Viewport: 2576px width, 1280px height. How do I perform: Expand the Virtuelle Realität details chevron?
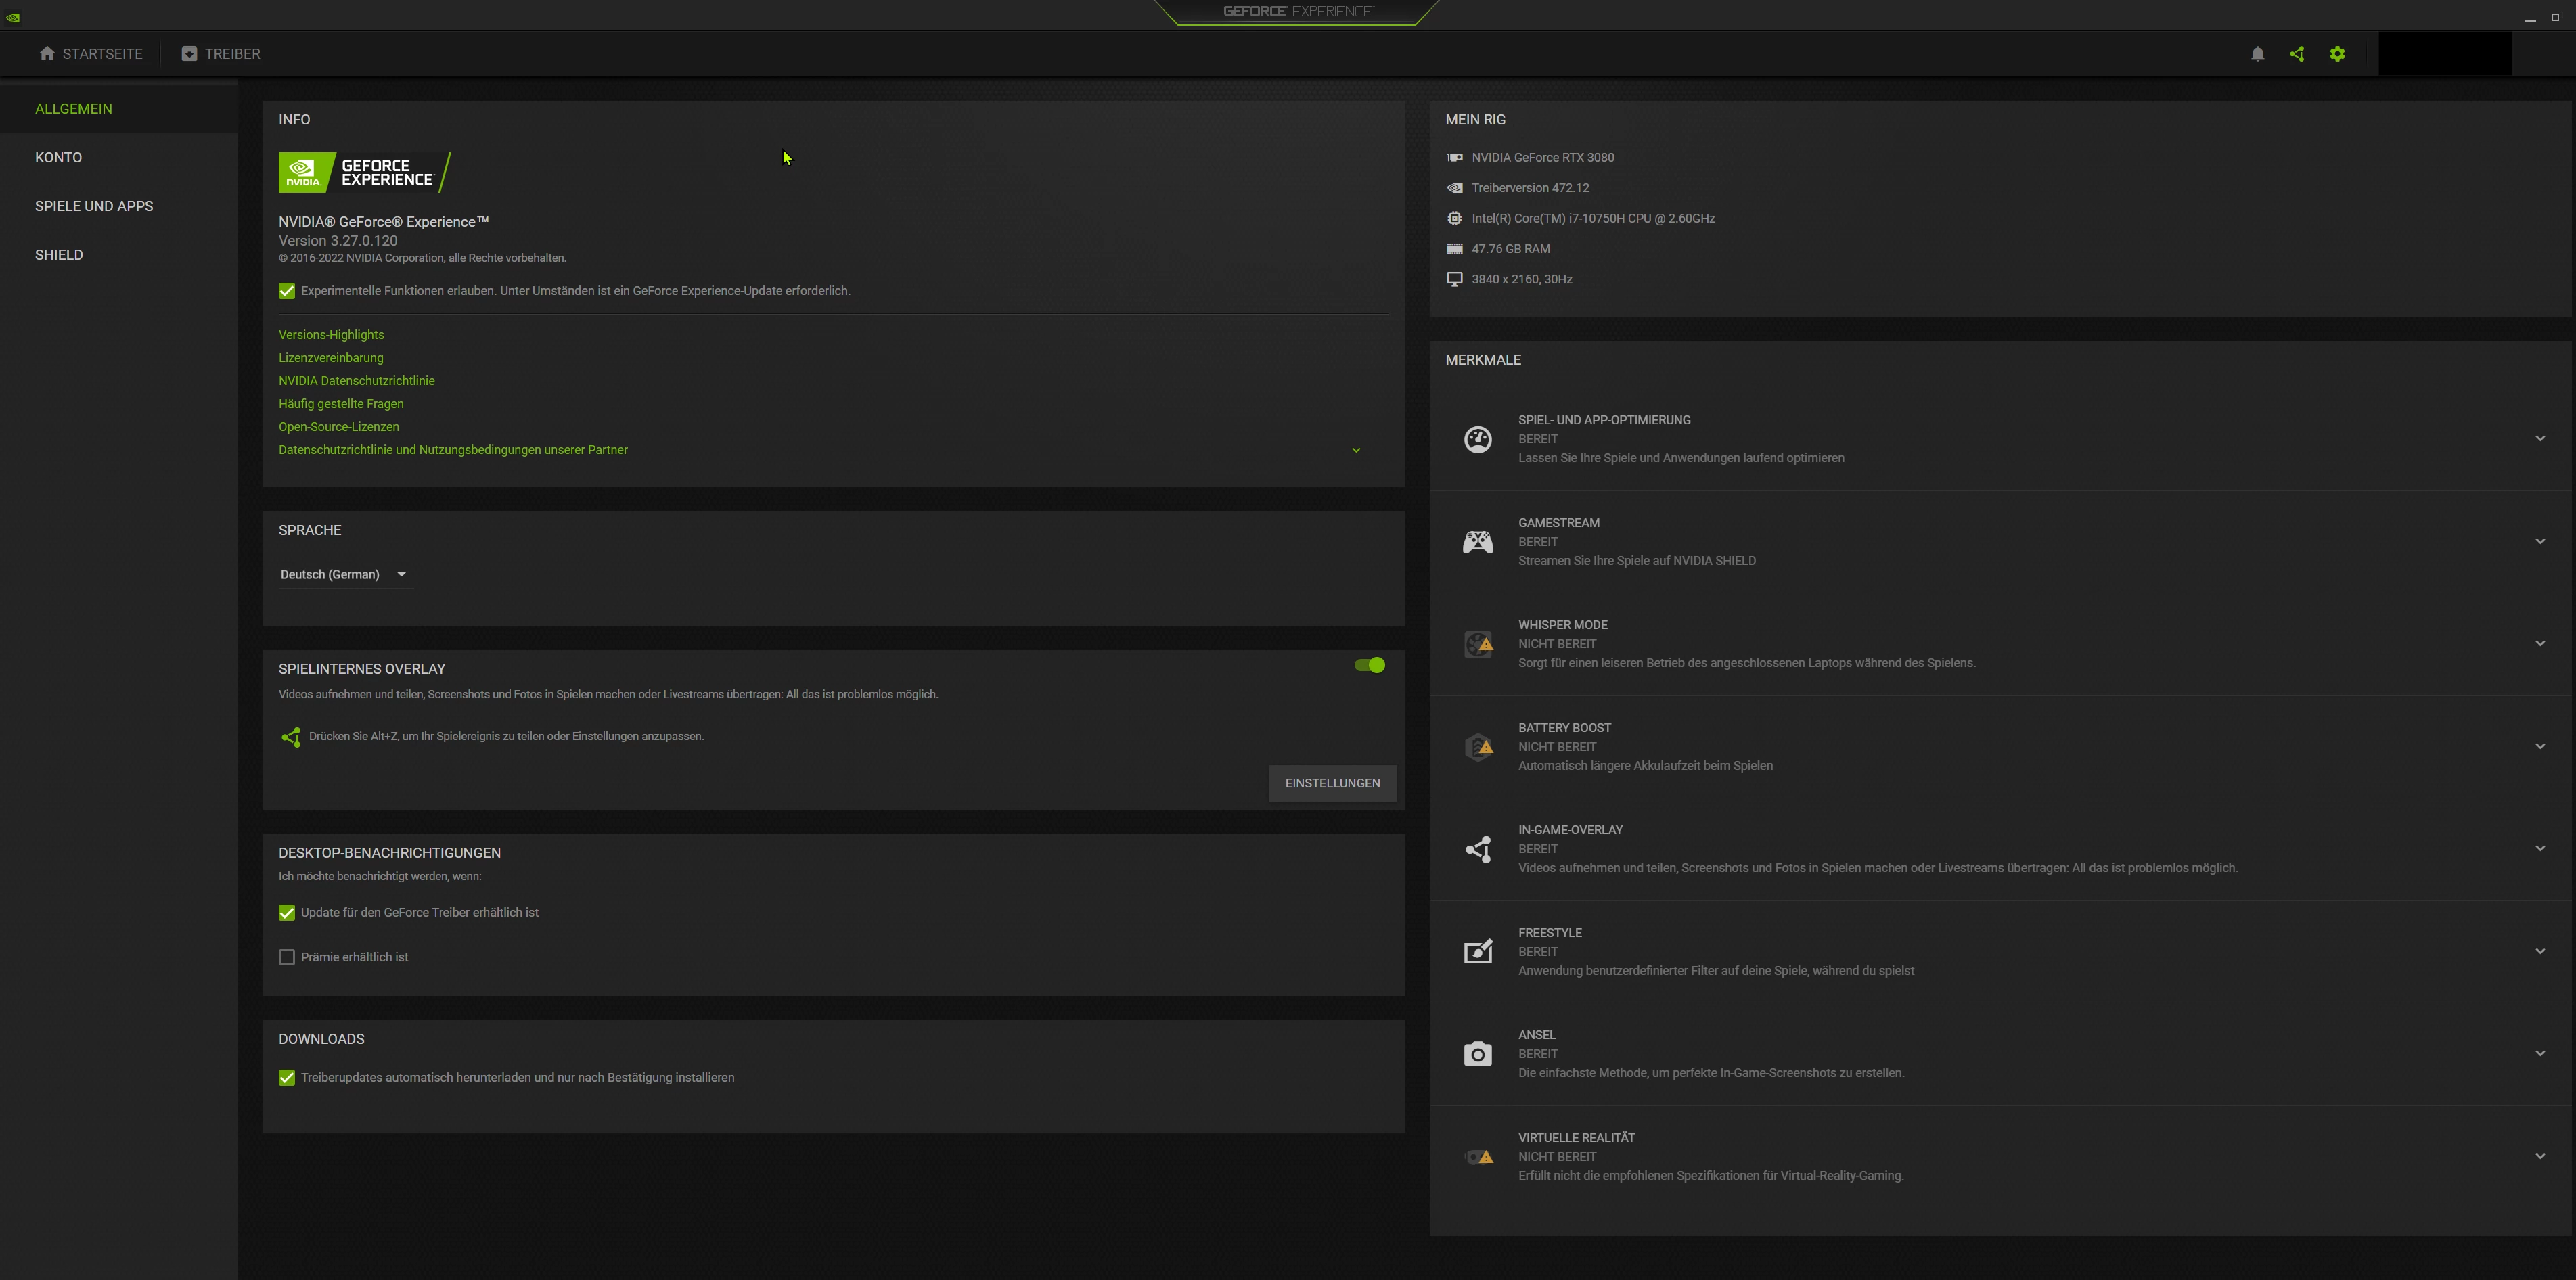[2539, 1156]
